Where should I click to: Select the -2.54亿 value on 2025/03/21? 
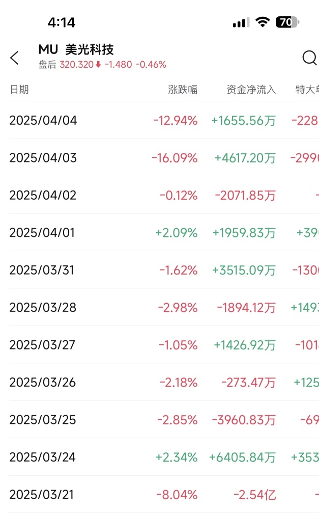(x=255, y=495)
